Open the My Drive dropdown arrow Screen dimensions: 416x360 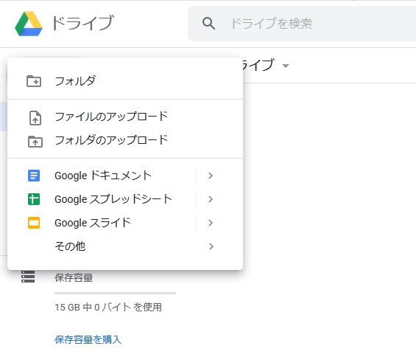click(x=286, y=66)
